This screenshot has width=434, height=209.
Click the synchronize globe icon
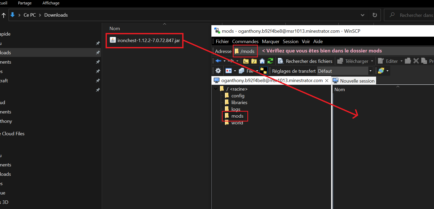click(381, 71)
